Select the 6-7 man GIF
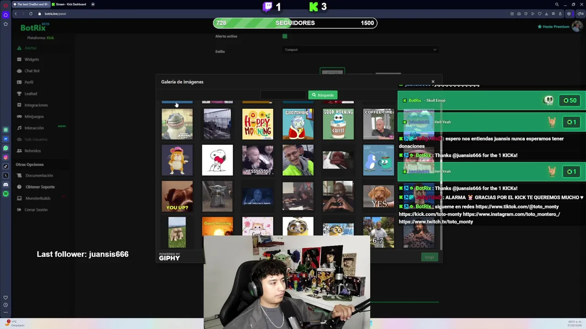The height and width of the screenshot is (329, 586). click(379, 233)
